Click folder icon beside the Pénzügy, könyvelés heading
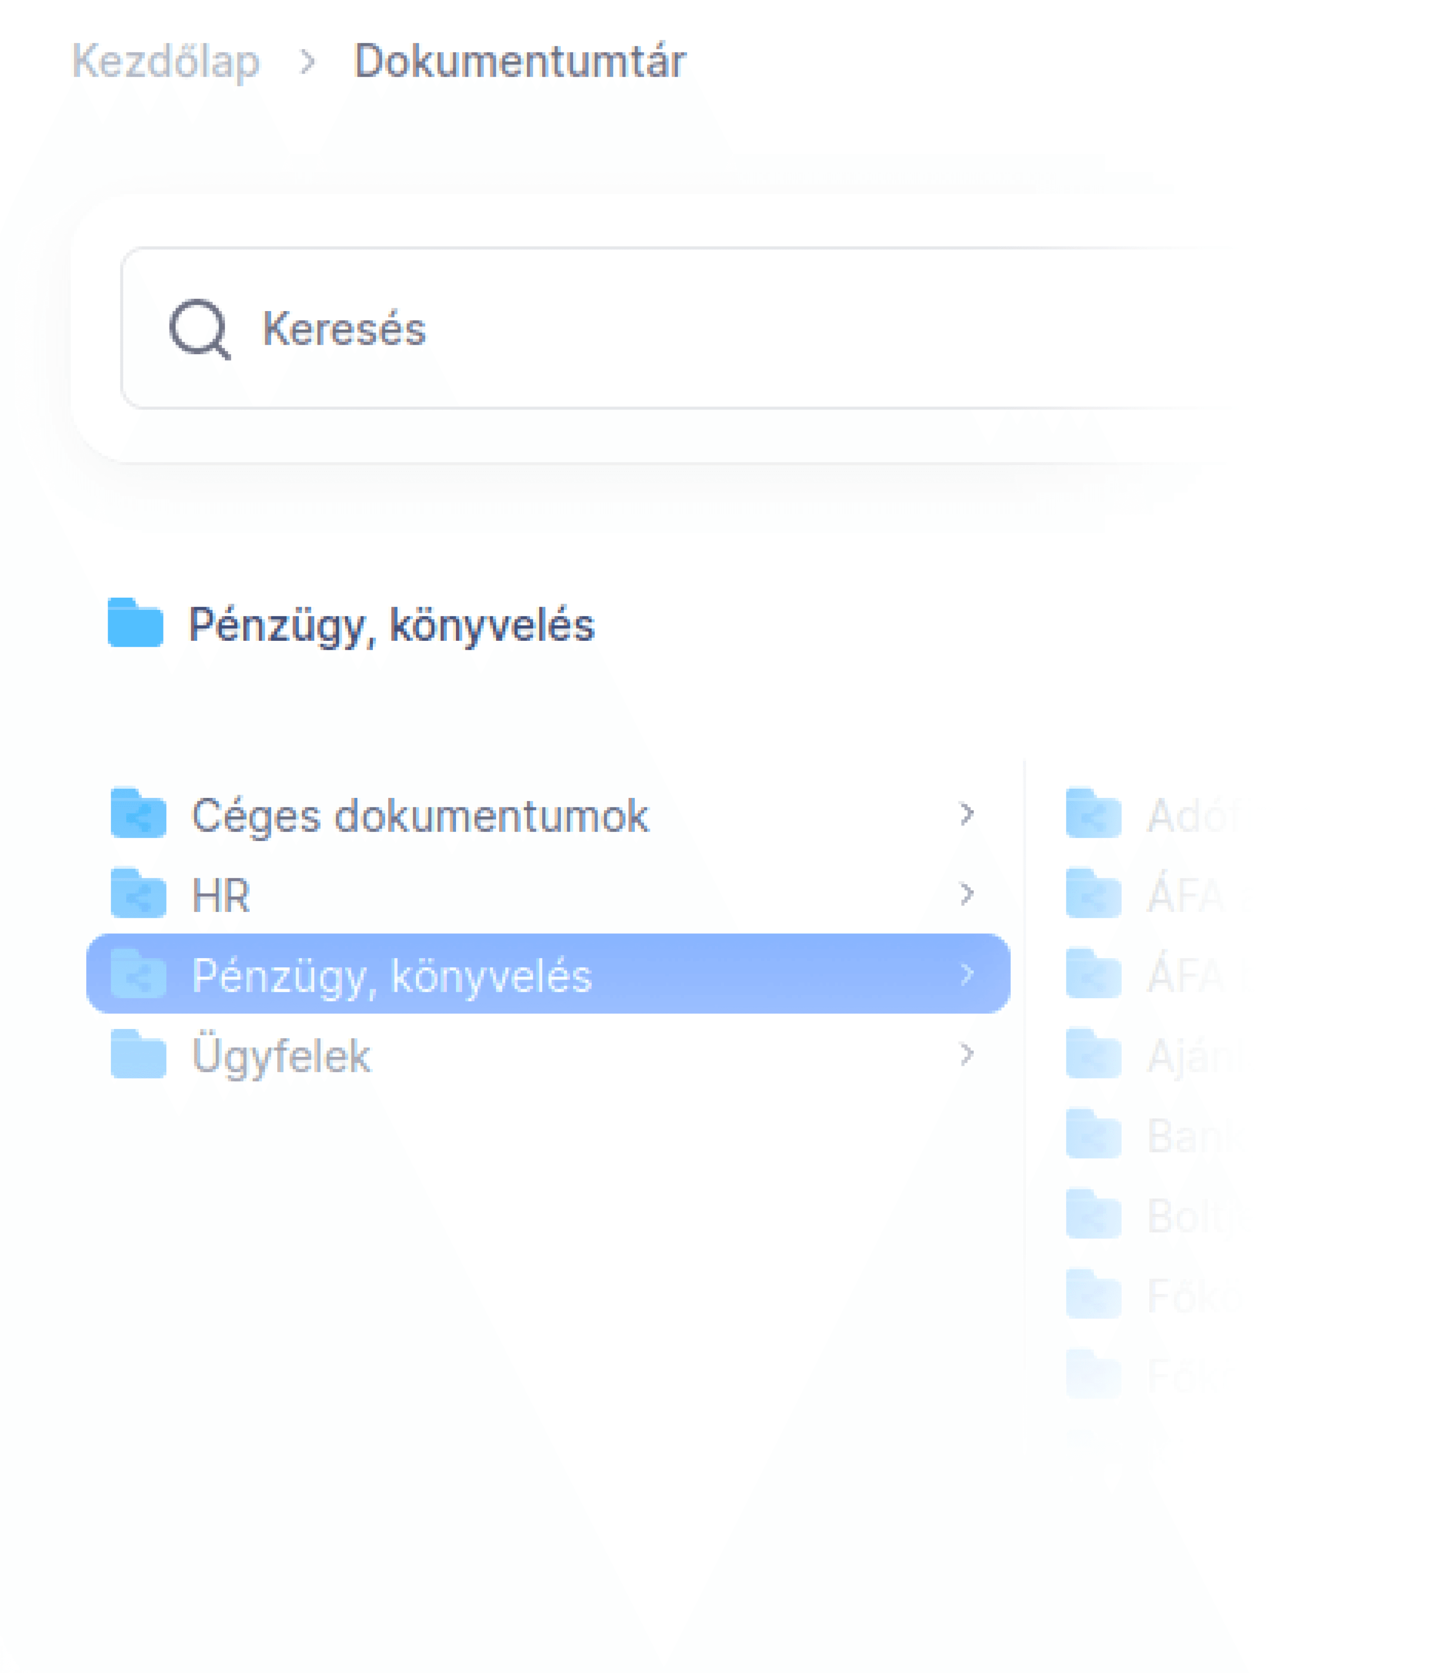Viewport: 1436px width, 1673px height. [135, 623]
